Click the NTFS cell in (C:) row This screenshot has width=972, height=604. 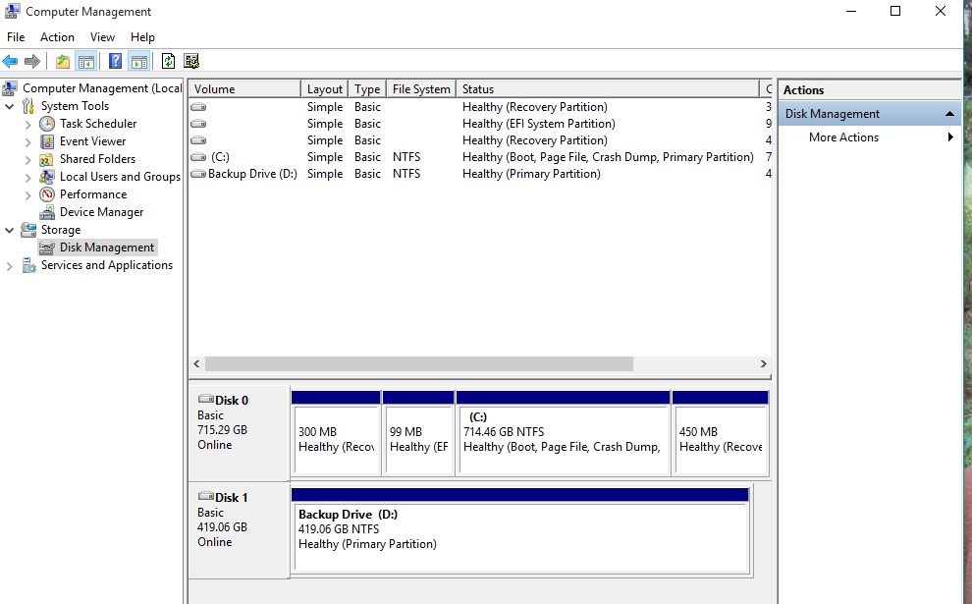coord(406,157)
